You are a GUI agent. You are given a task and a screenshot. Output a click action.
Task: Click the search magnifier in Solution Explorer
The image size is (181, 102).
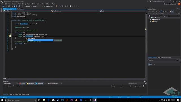(178, 14)
